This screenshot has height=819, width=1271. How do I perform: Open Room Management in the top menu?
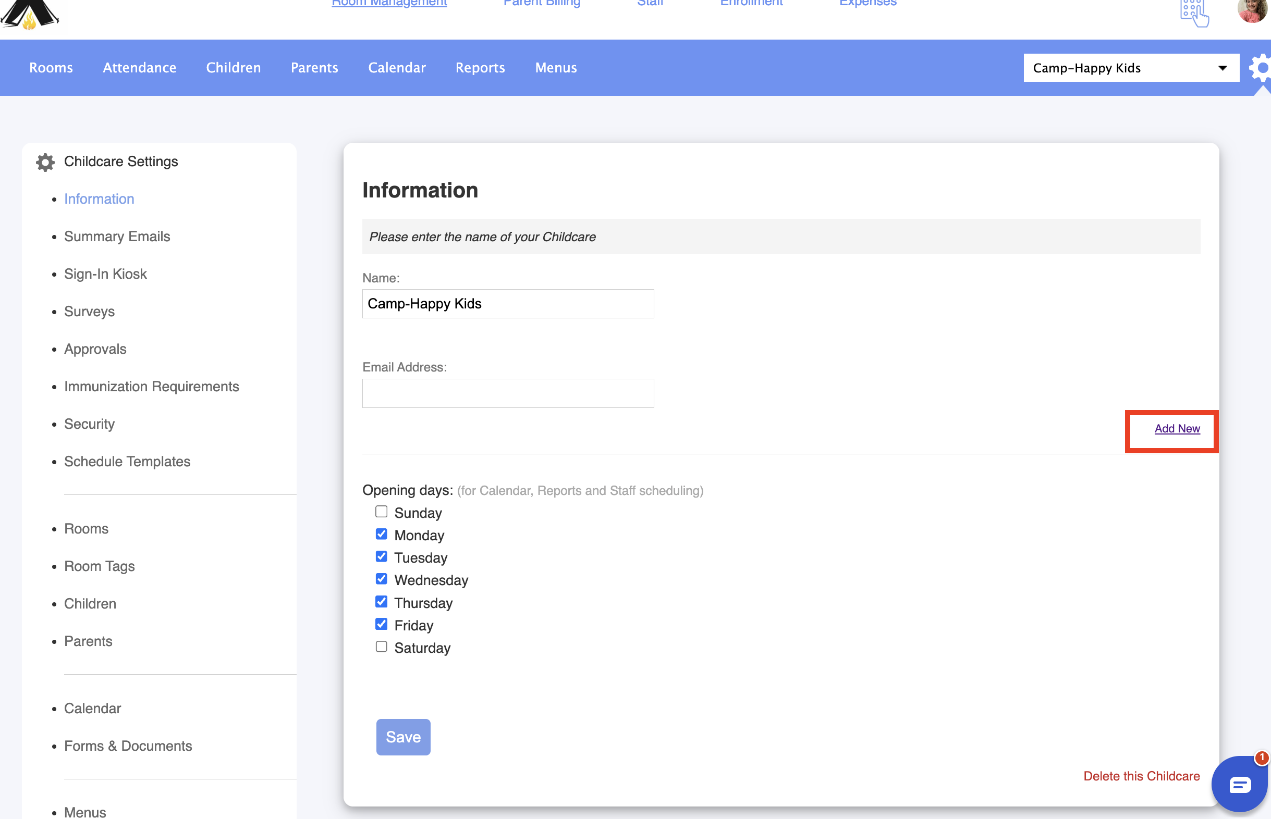[x=389, y=3]
